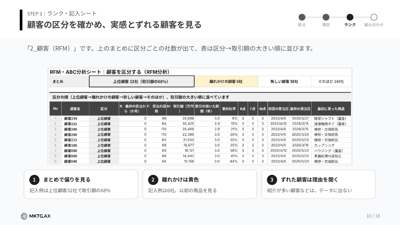Click the 顧客060 name cell

pos(75,156)
